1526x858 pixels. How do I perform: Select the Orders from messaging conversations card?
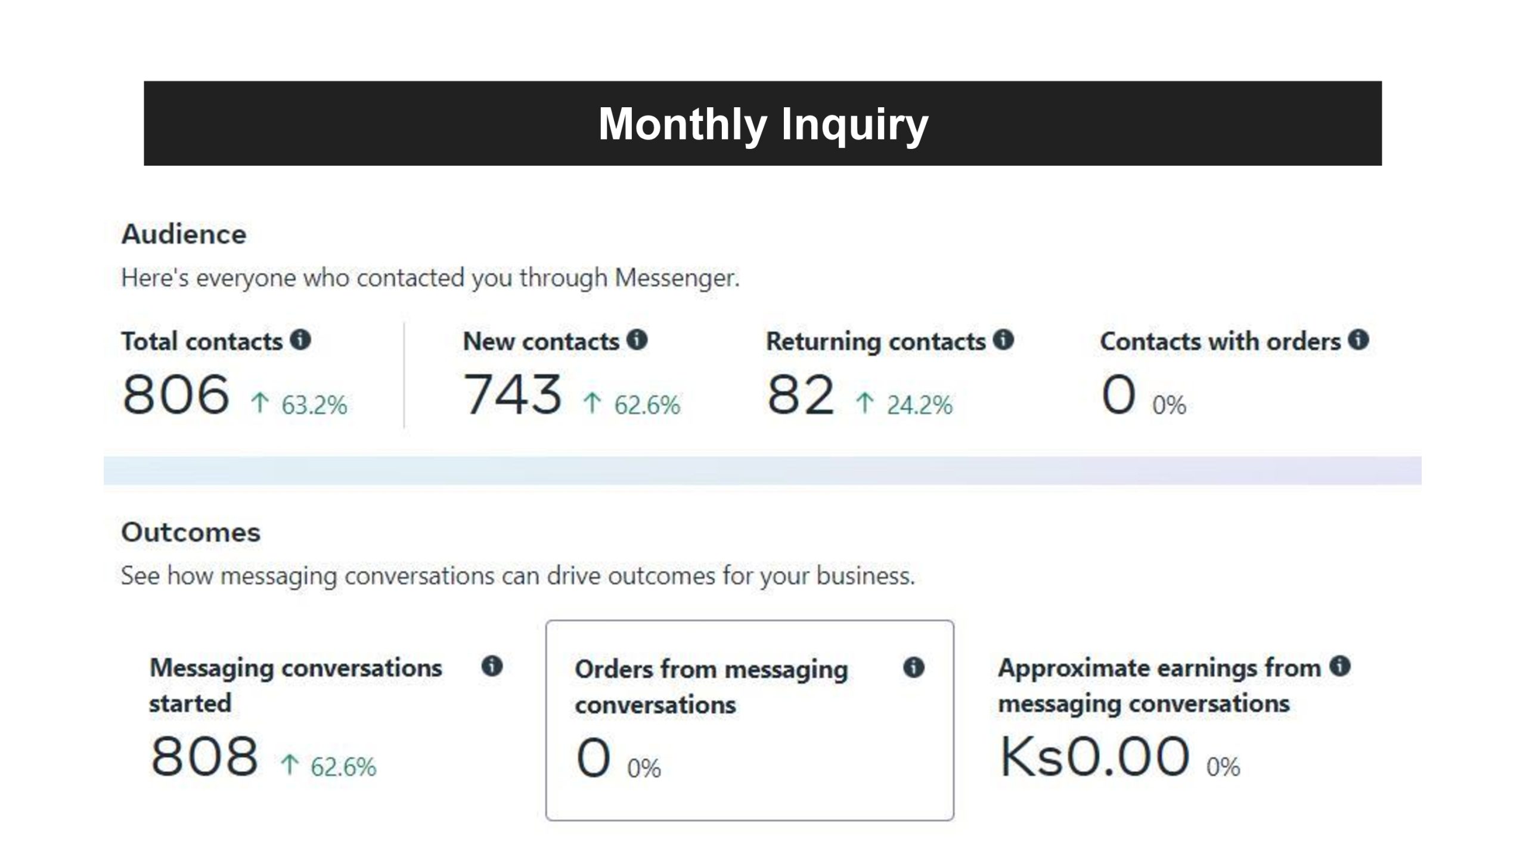click(750, 720)
